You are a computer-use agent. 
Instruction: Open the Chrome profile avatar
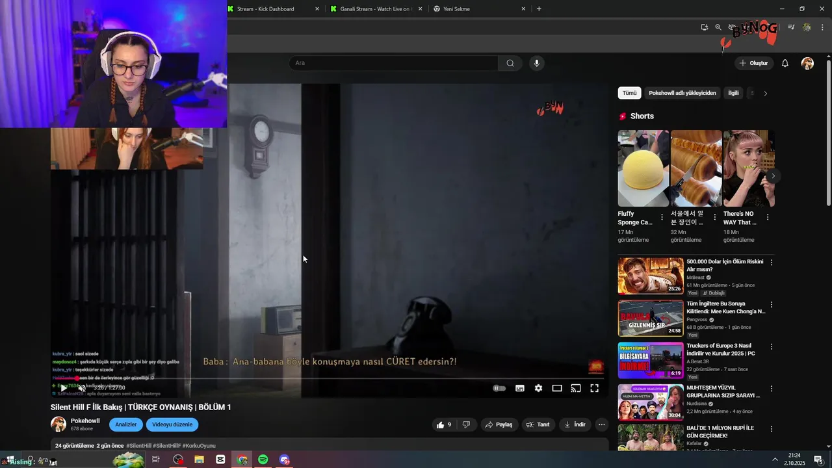tap(807, 27)
